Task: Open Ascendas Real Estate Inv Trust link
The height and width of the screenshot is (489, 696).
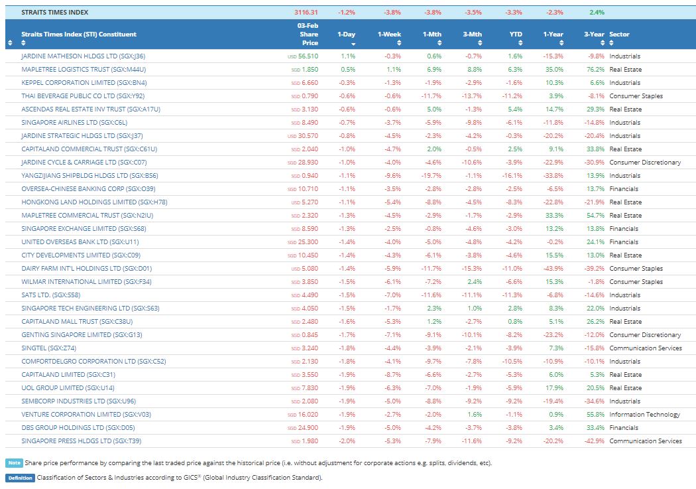Action: tap(91, 109)
